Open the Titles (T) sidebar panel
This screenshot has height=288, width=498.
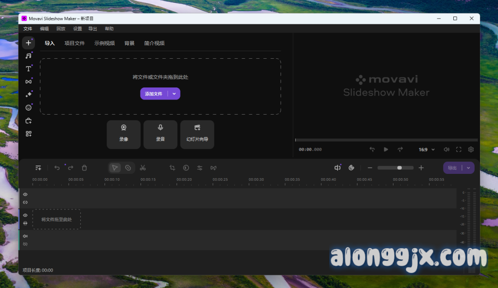(28, 69)
